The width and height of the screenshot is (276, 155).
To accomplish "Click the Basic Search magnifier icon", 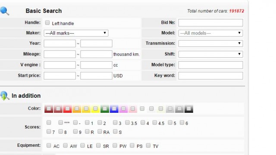I will point(5,11).
